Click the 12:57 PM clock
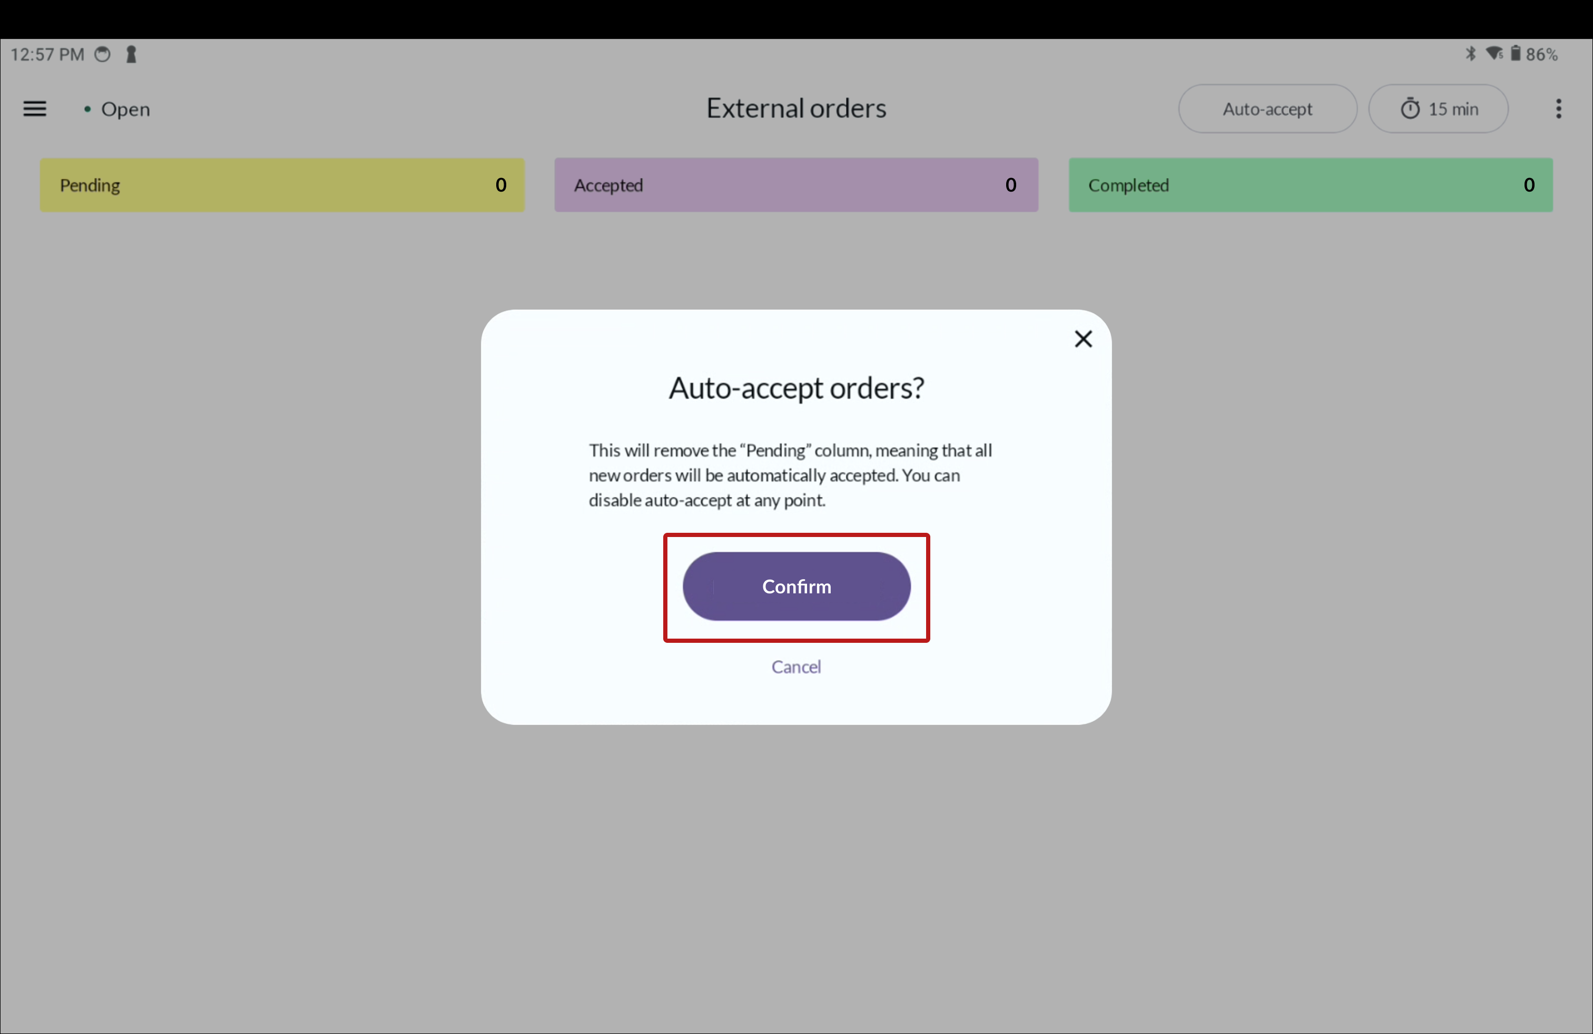The height and width of the screenshot is (1034, 1593). point(47,55)
